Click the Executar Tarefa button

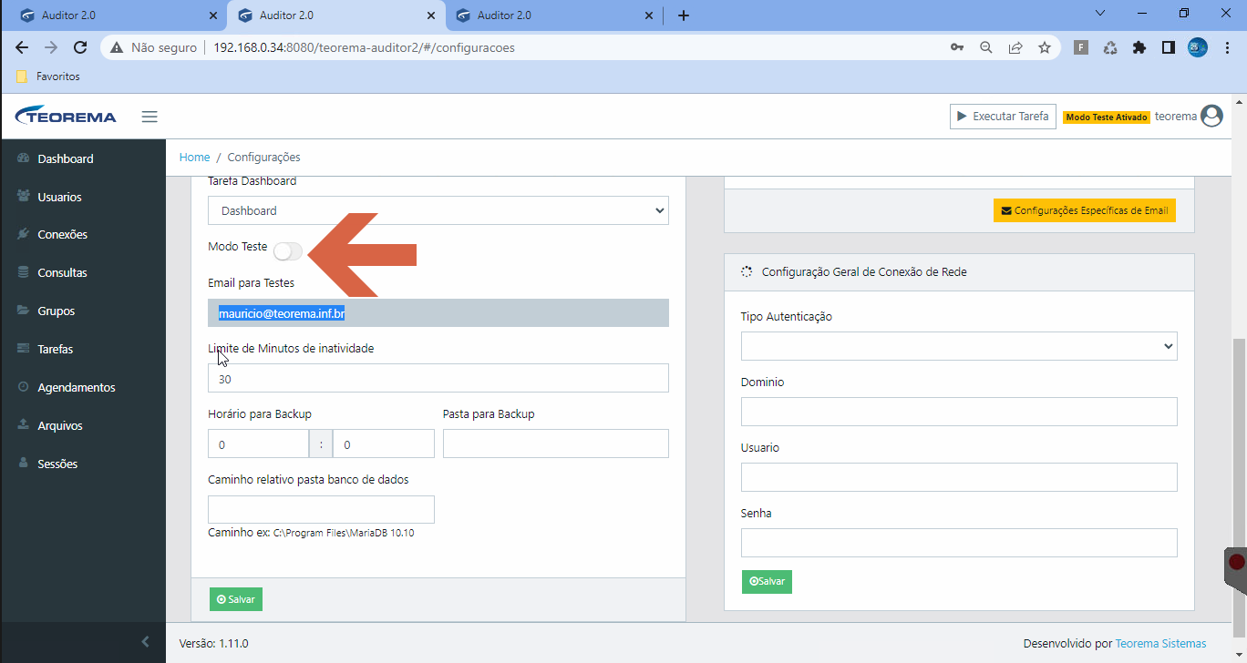(x=1003, y=117)
